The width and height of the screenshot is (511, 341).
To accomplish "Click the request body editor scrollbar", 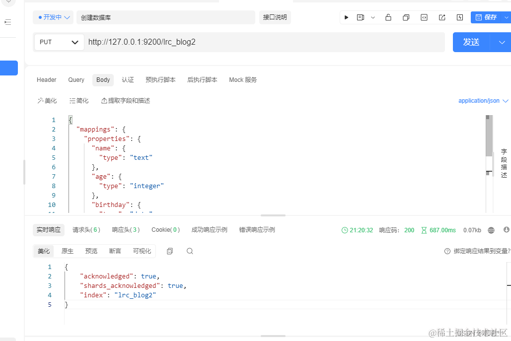I will point(489,137).
